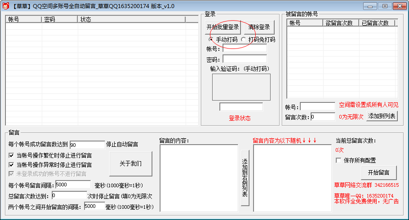Click 欲留言次数 column header
This screenshot has width=409, height=220.
[341, 23]
